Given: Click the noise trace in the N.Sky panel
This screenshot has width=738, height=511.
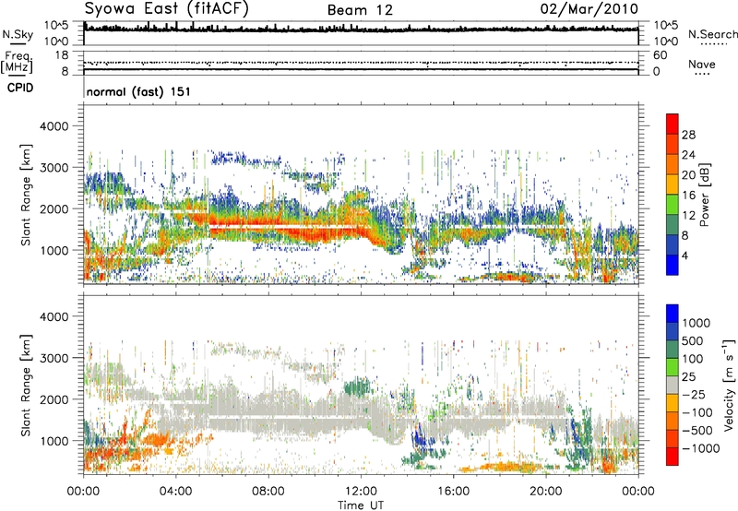Looking at the screenshot, I should (x=361, y=29).
